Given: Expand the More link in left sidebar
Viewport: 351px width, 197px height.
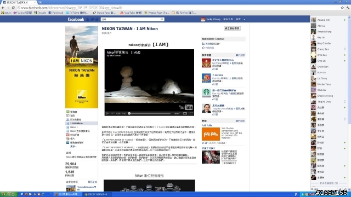Looking at the screenshot, I should pyautogui.click(x=73, y=146).
